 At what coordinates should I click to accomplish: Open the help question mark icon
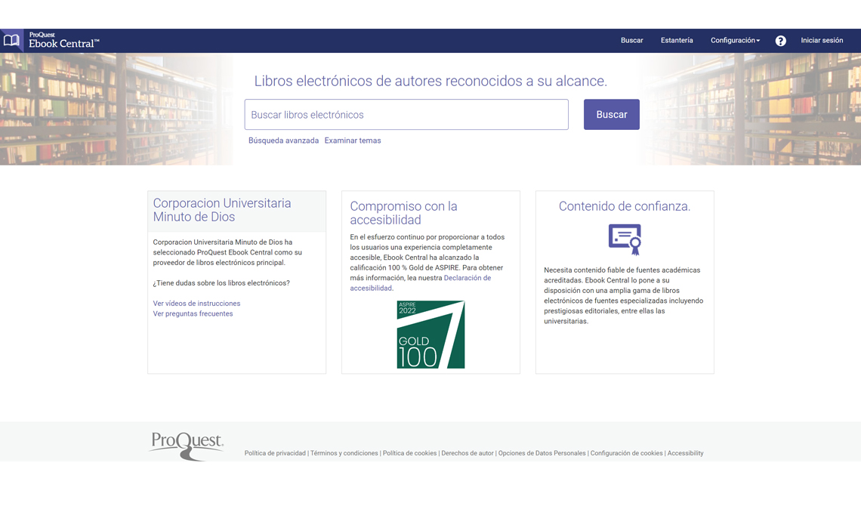point(780,41)
